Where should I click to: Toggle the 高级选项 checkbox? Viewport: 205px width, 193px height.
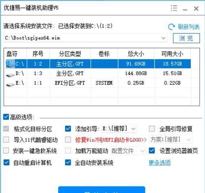(x=6, y=117)
